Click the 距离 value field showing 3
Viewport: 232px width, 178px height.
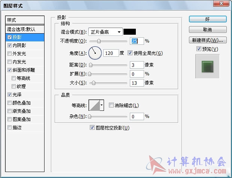point(137,65)
